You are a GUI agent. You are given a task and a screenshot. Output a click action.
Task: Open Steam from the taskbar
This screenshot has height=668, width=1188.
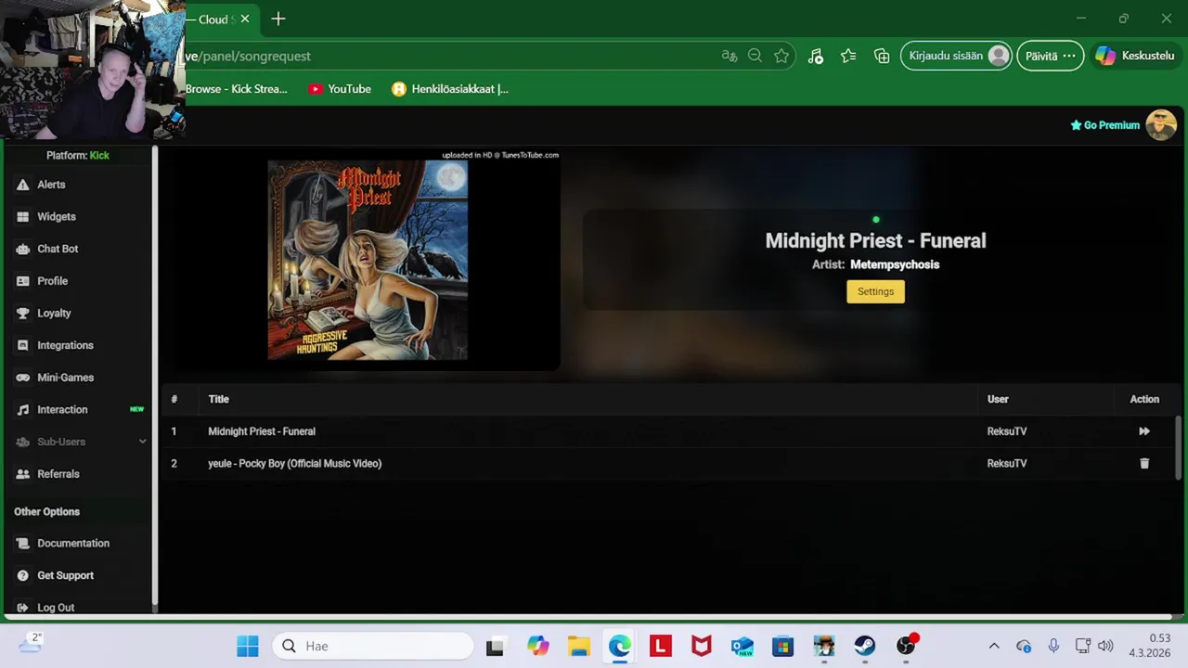865,646
